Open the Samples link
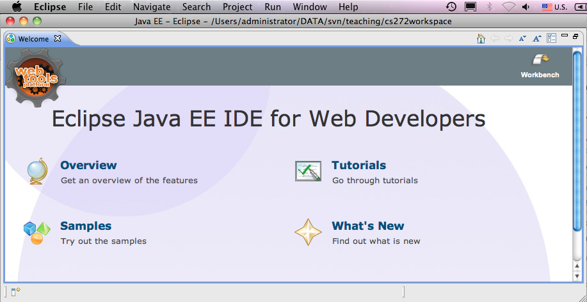587x302 pixels. (x=86, y=226)
